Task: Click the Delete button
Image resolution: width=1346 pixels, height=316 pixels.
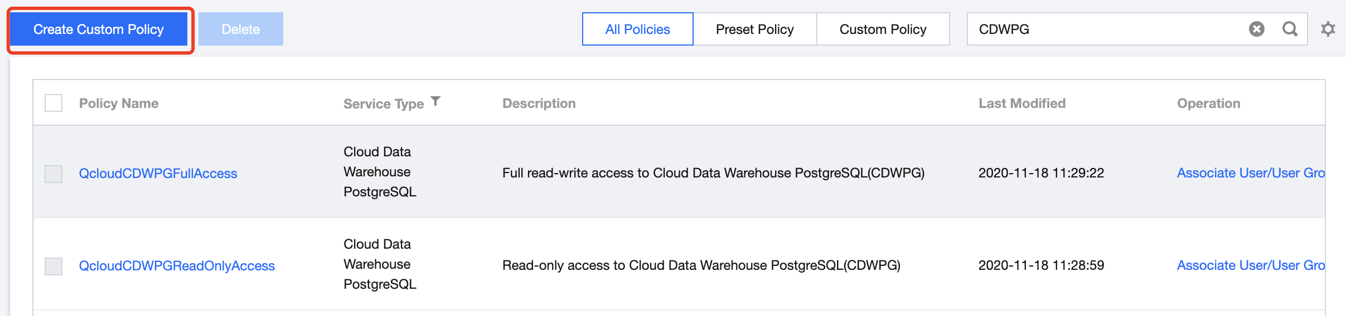Action: coord(241,29)
